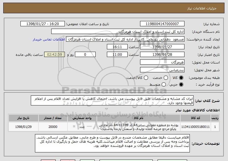Click the request creator name field
Screen dimensions: 228x161
pyautogui.click(x=125, y=39)
